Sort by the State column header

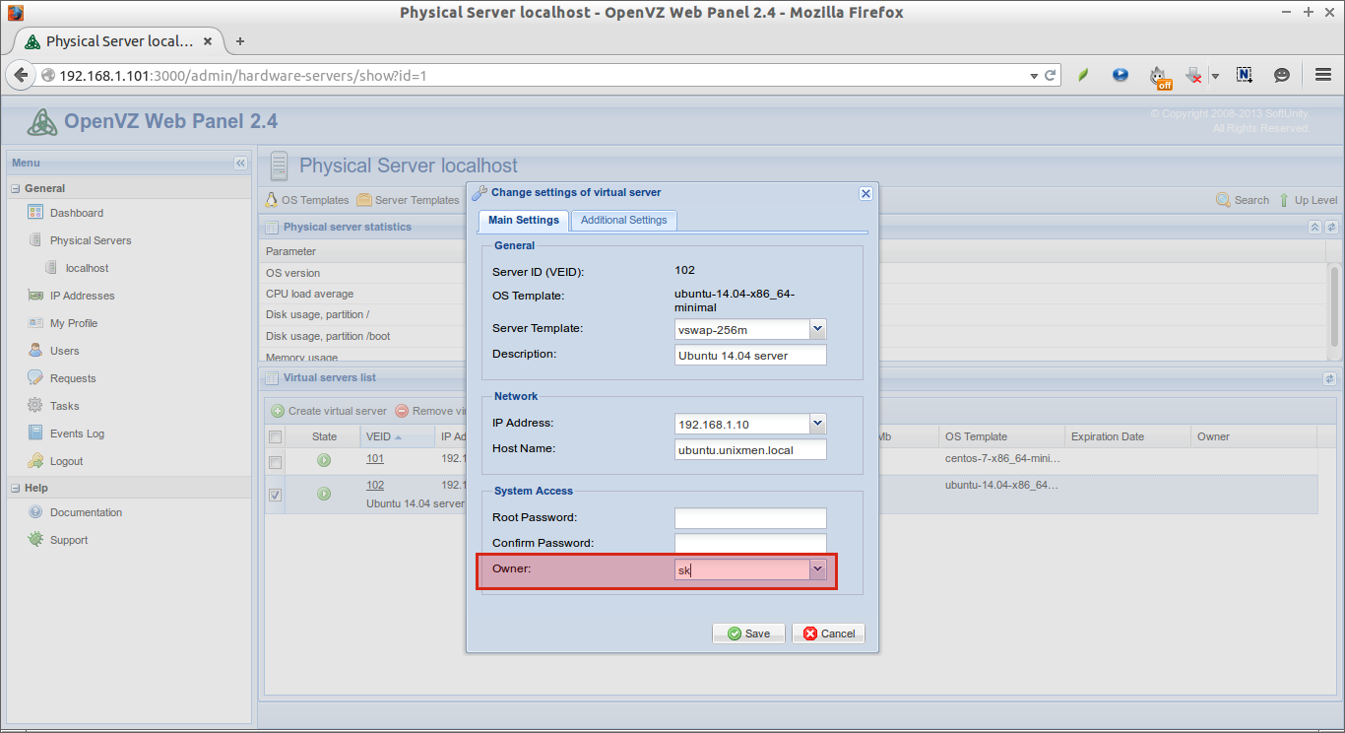coord(324,436)
